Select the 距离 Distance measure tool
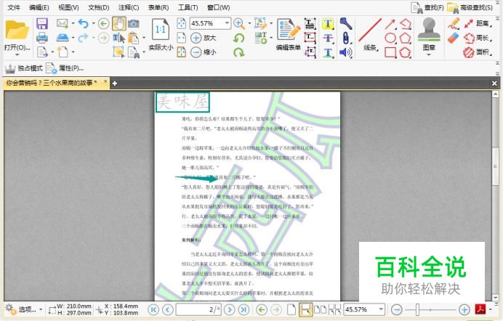Image resolution: width=503 pixels, height=321 pixels. tap(478, 23)
